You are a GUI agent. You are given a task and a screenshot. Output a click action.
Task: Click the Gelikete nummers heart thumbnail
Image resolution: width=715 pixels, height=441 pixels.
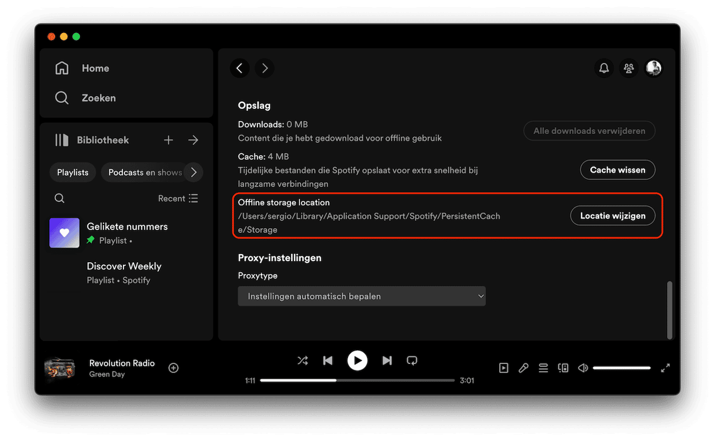click(x=64, y=233)
